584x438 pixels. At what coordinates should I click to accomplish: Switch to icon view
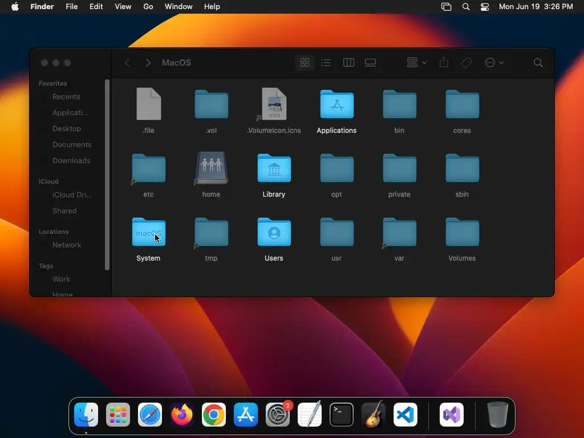click(305, 63)
